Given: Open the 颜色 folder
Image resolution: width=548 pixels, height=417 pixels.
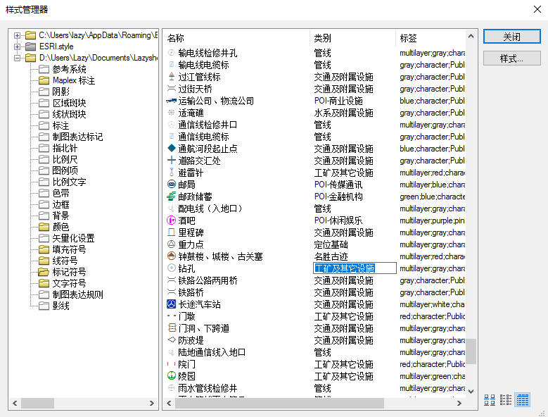Looking at the screenshot, I should pos(60,227).
